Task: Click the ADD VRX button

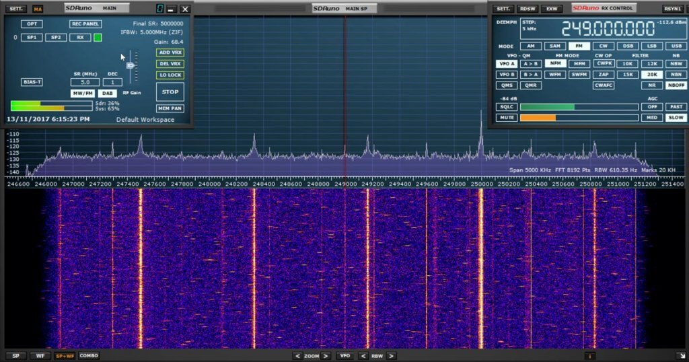Action: (x=170, y=52)
